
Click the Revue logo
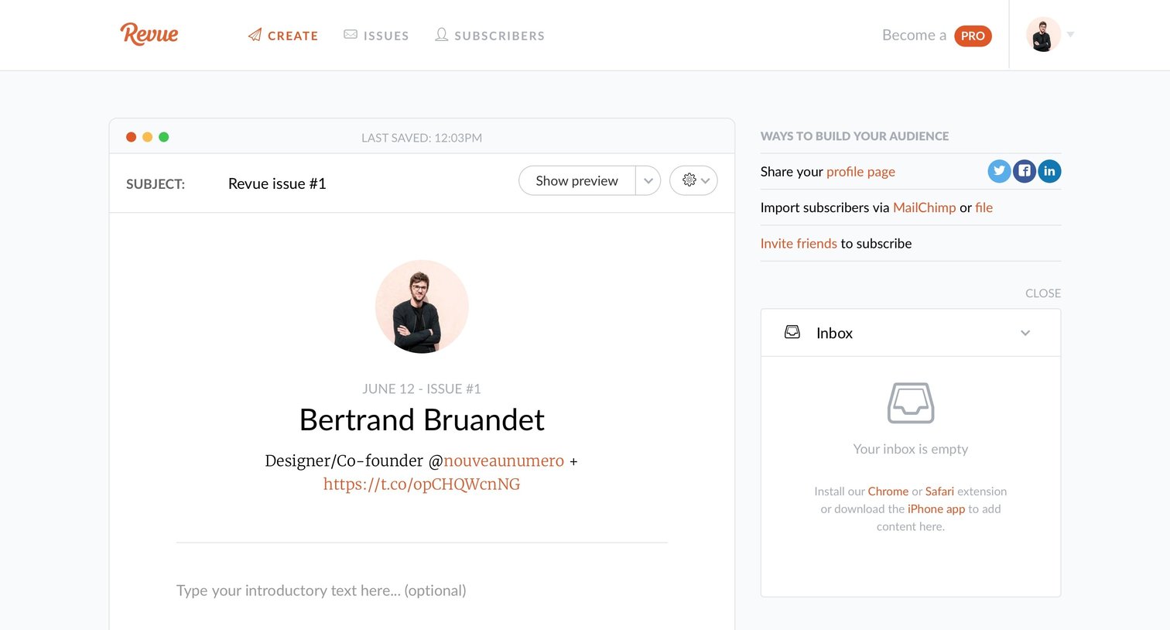149,34
